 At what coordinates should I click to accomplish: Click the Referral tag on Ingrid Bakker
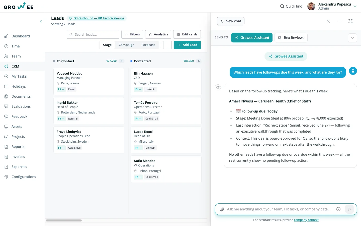pos(73,119)
